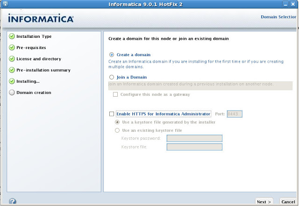
Task: Click the Keystore password field
Action: point(194,138)
